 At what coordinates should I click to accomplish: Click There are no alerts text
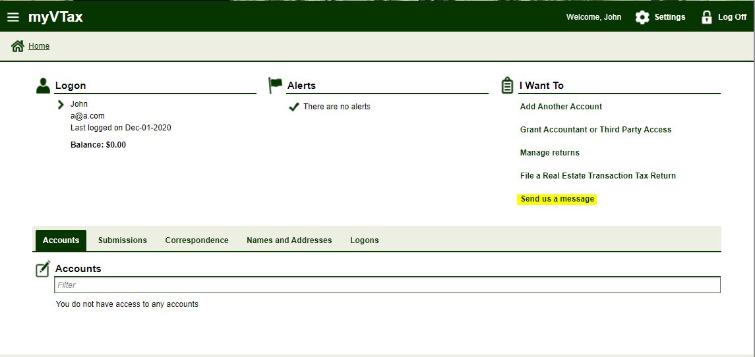click(x=337, y=107)
